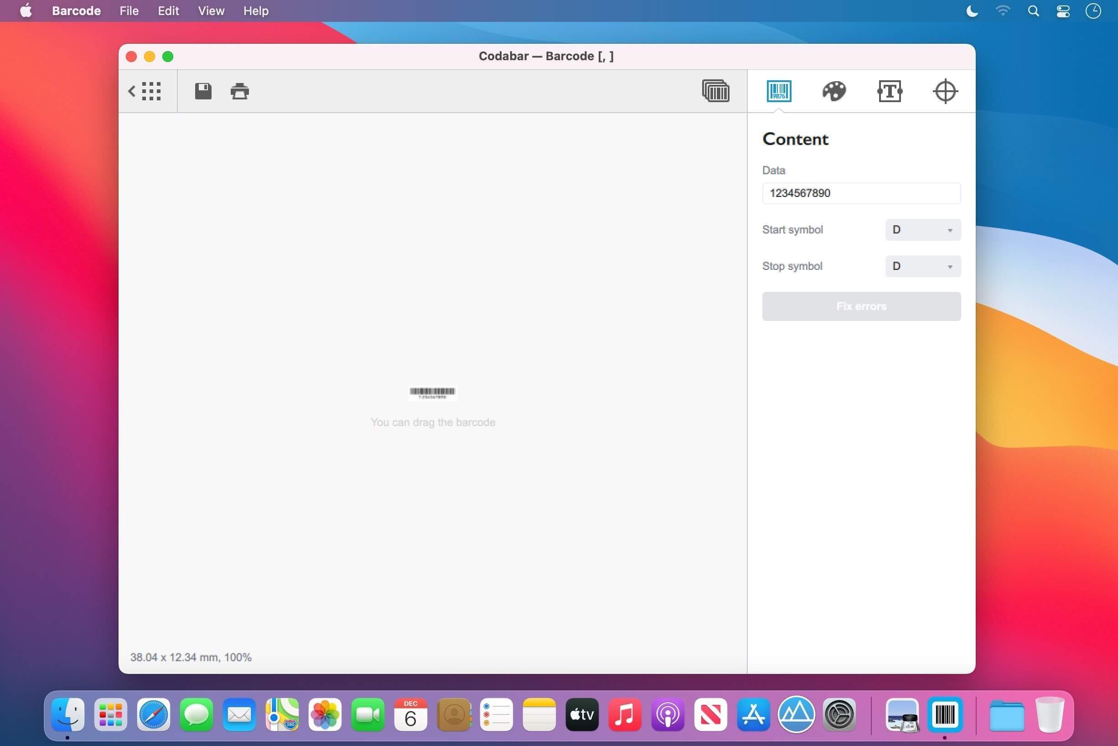Click the barcode preview thumbnail
This screenshot has width=1118, height=746.
(432, 393)
